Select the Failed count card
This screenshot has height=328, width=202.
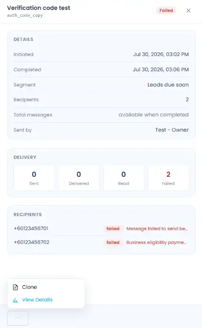click(168, 178)
